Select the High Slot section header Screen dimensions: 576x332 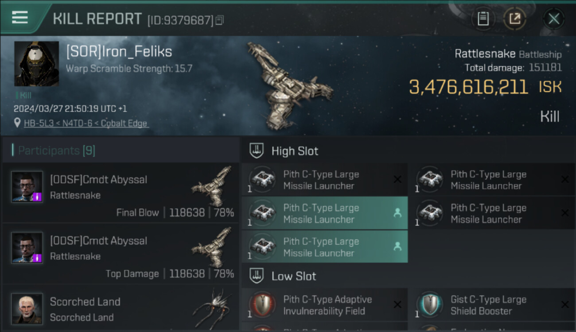tap(295, 151)
